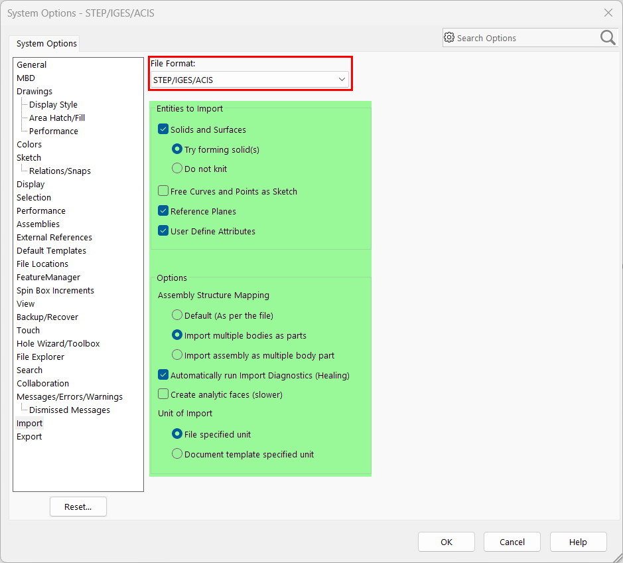Open Spin Box Increments options
Image resolution: width=623 pixels, height=563 pixels.
tap(55, 291)
